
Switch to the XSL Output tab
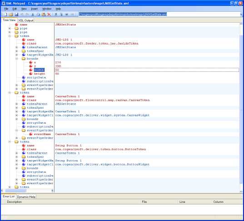26,20
